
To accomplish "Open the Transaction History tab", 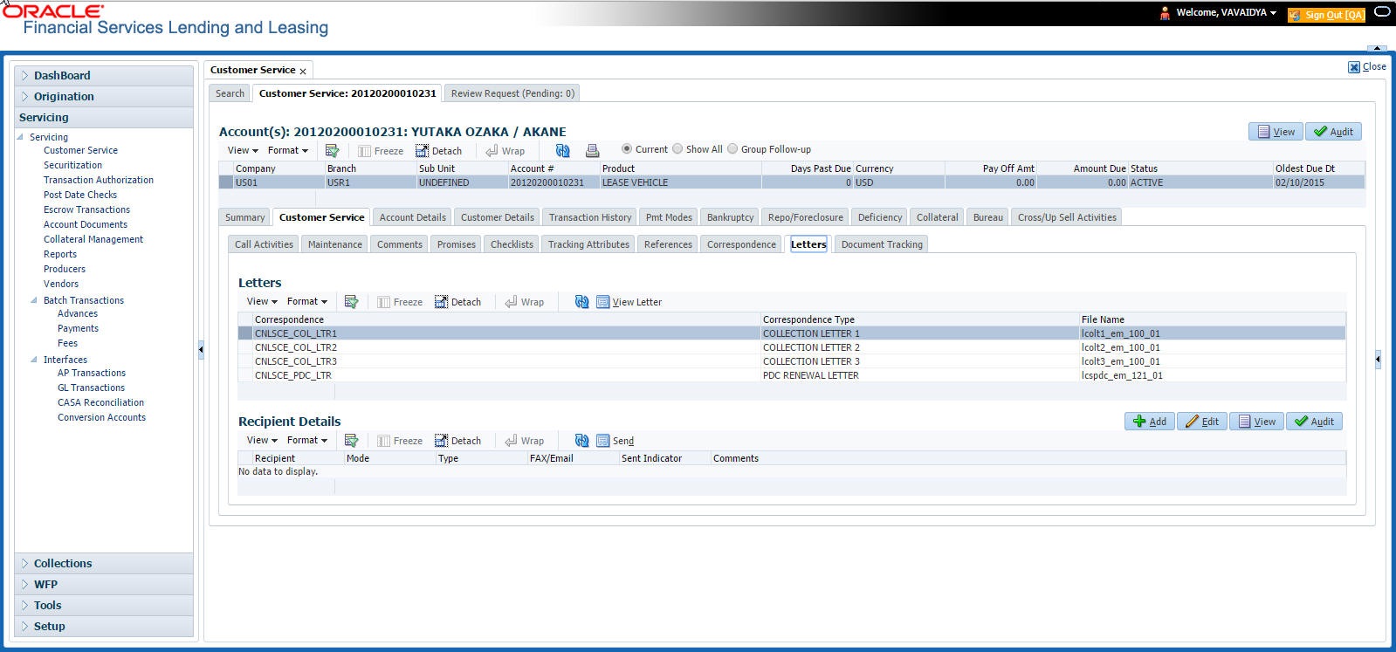I will 589,217.
